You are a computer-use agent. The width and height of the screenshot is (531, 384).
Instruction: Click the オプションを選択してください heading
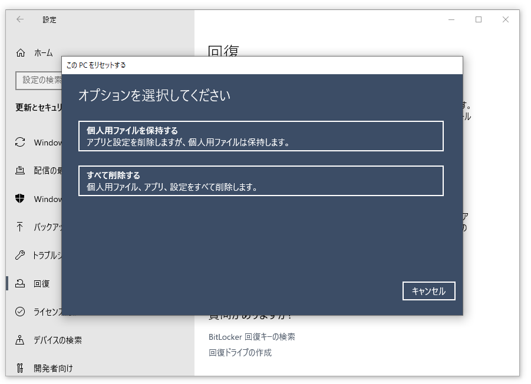(x=154, y=95)
